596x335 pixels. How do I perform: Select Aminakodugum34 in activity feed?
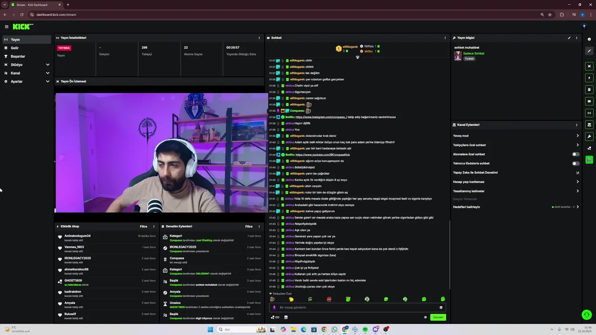[78, 236]
